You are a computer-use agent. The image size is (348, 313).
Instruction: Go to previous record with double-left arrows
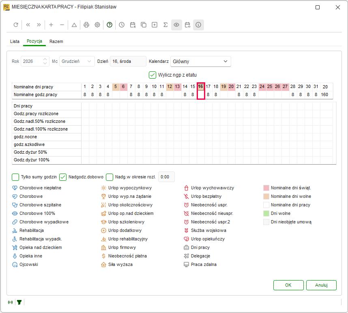(x=28, y=25)
